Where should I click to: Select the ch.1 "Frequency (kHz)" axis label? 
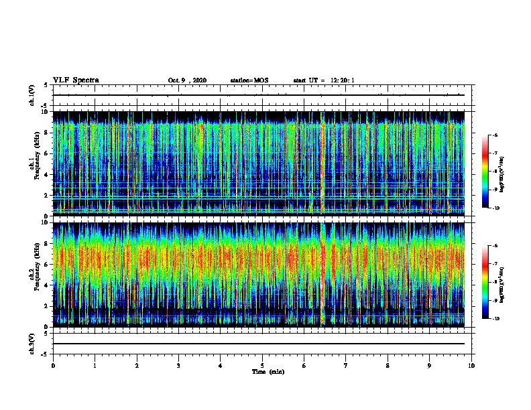click(37, 156)
